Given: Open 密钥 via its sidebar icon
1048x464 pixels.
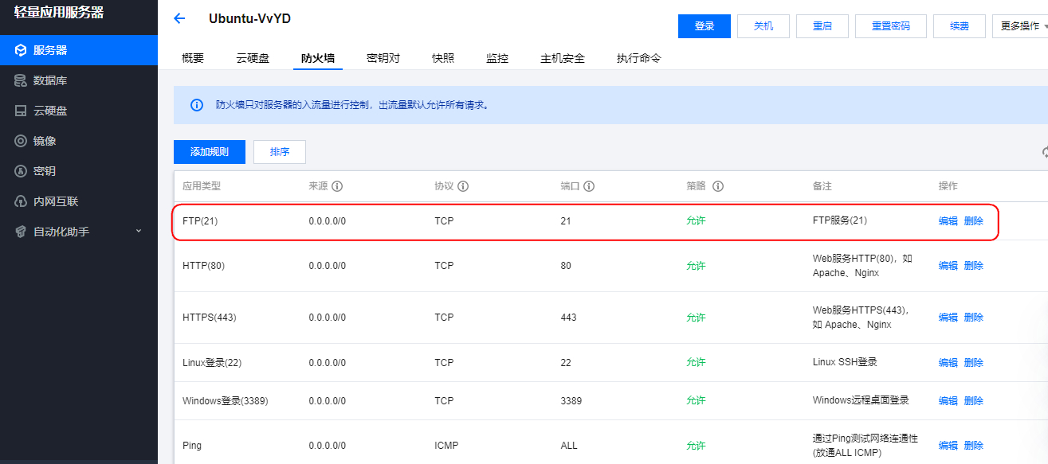Looking at the screenshot, I should point(21,171).
